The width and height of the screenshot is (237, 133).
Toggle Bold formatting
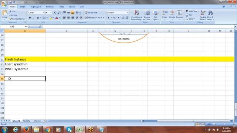[x=30, y=18]
